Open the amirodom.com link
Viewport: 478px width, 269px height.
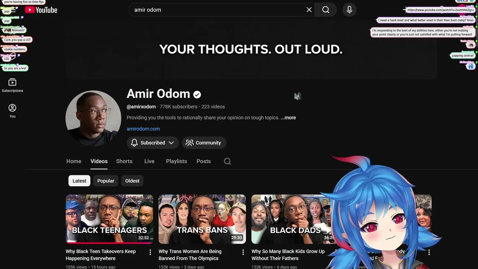[143, 129]
